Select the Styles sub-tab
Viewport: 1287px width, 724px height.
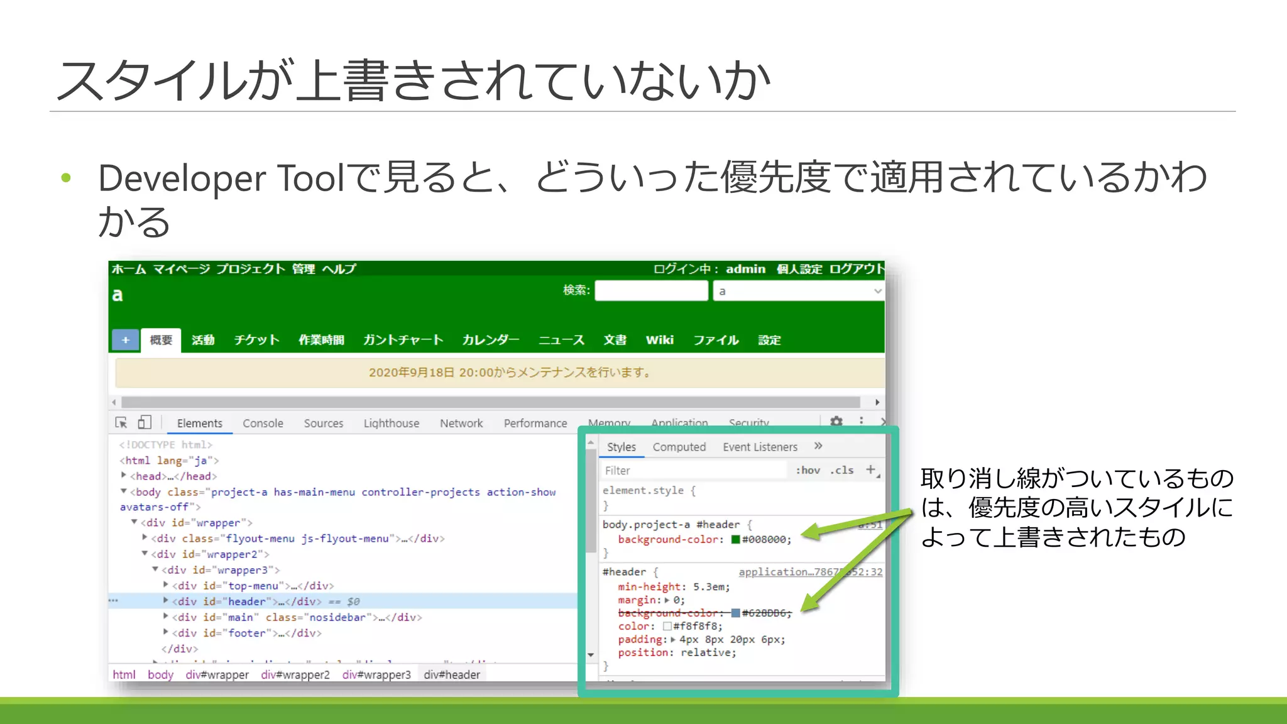pos(622,447)
